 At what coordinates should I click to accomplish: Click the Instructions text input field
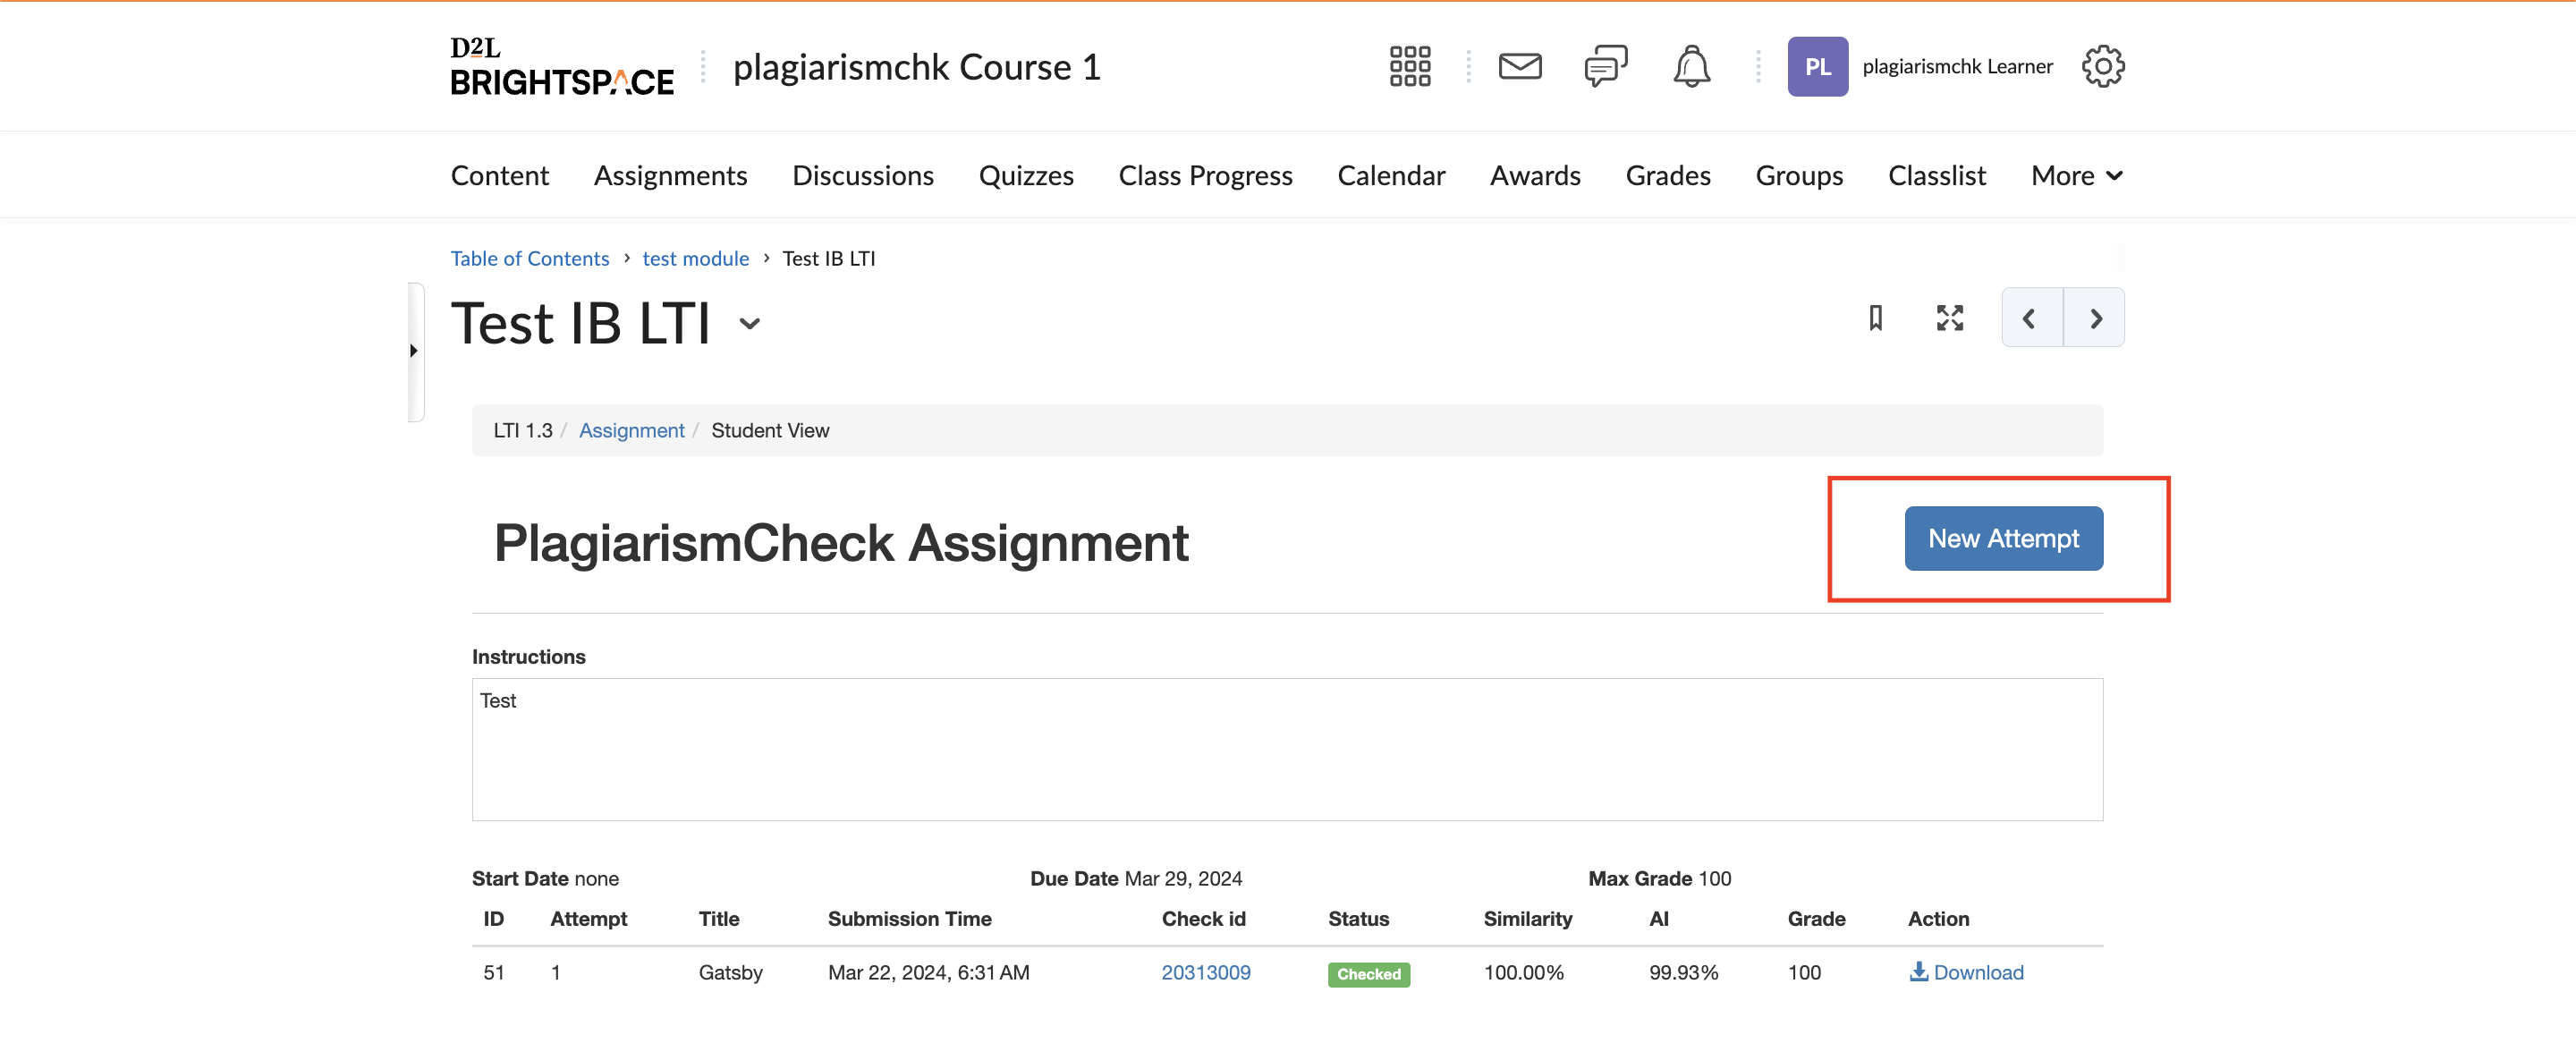point(1286,750)
